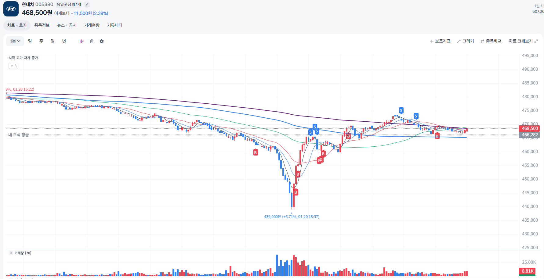Click the -11,500원 (2.39%) change text

click(90, 13)
